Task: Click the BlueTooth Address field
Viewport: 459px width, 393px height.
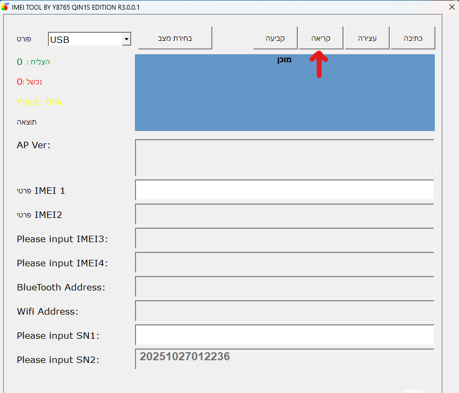Action: 284,286
